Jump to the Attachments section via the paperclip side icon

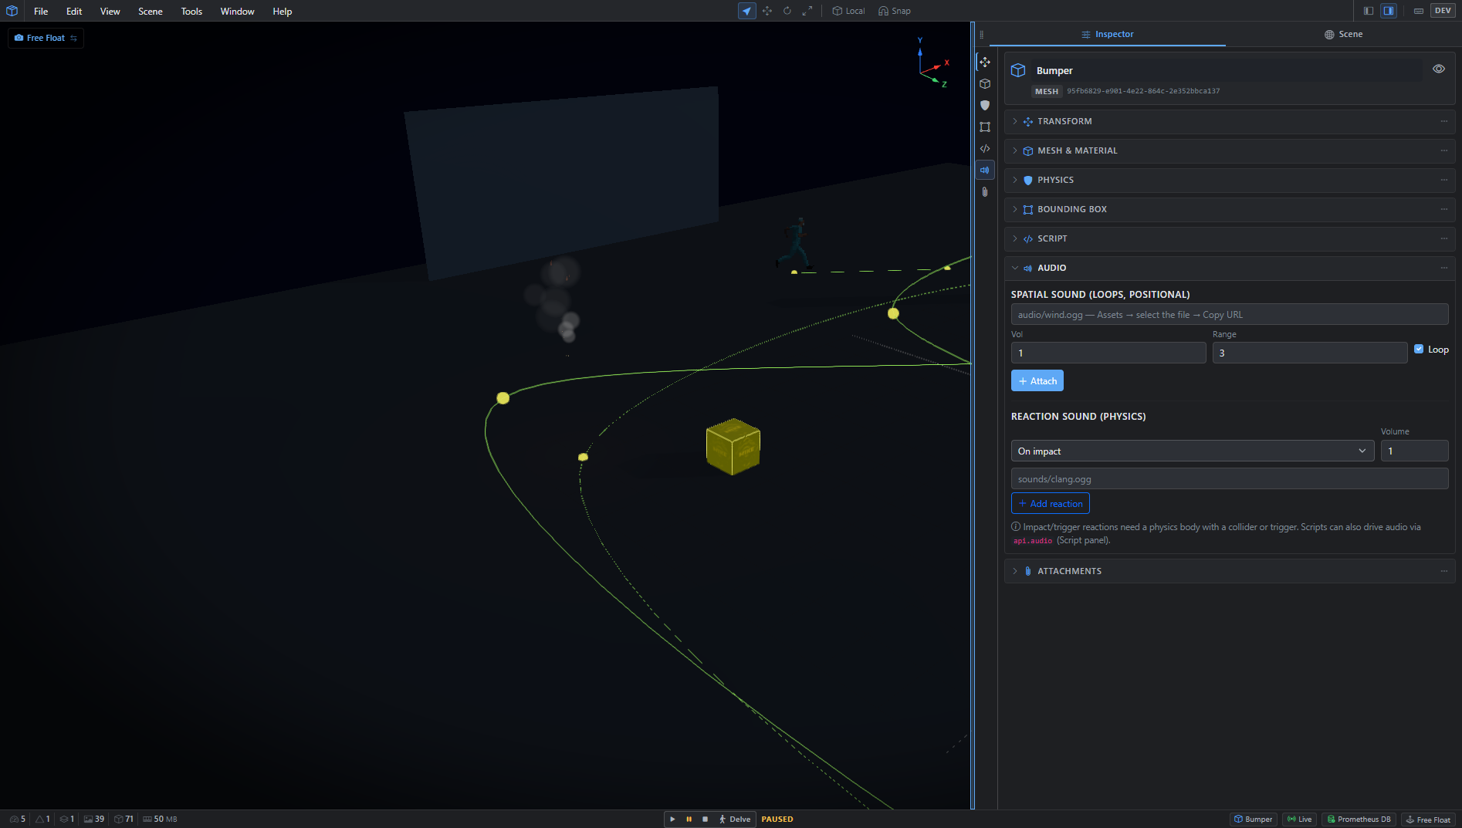click(985, 191)
